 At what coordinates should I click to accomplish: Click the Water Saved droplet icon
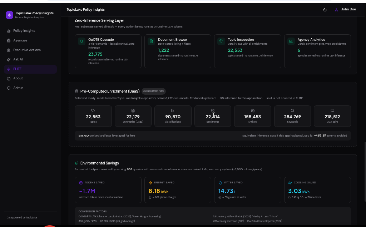click(220, 183)
